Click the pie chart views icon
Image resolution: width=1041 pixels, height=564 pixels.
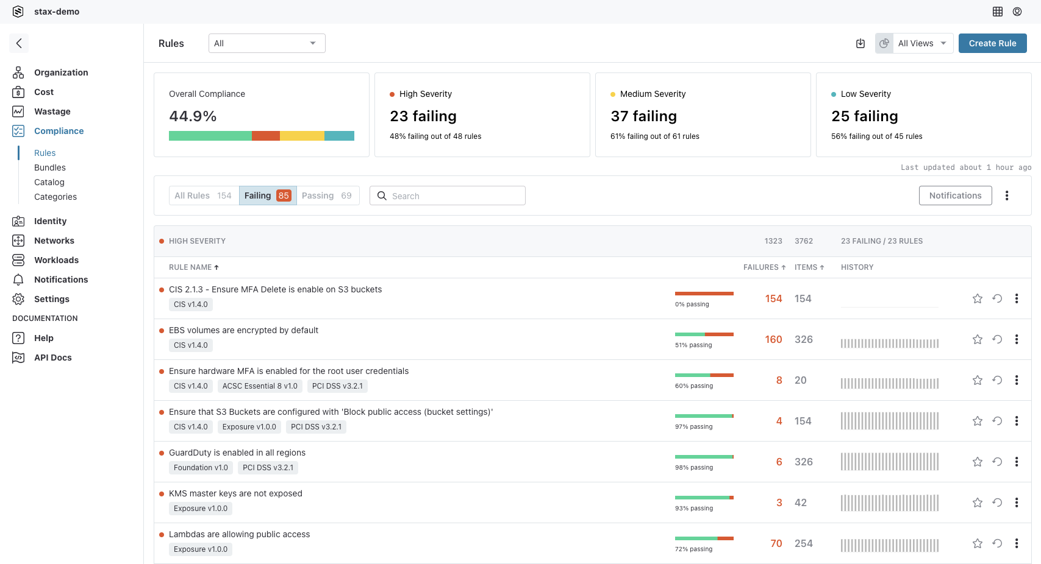point(884,43)
